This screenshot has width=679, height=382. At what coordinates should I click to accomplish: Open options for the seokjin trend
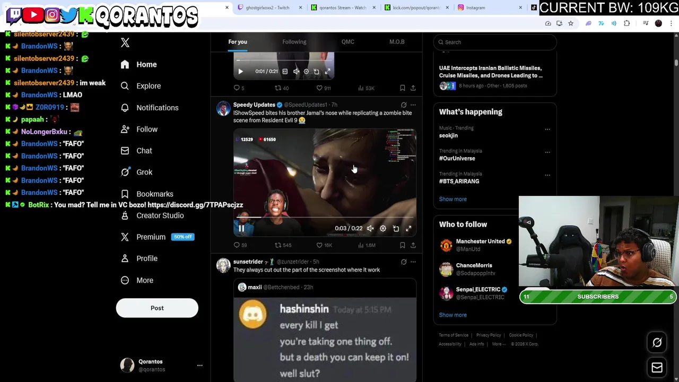(547, 129)
